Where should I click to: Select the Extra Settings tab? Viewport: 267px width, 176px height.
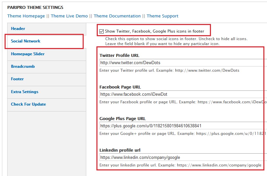25,92
